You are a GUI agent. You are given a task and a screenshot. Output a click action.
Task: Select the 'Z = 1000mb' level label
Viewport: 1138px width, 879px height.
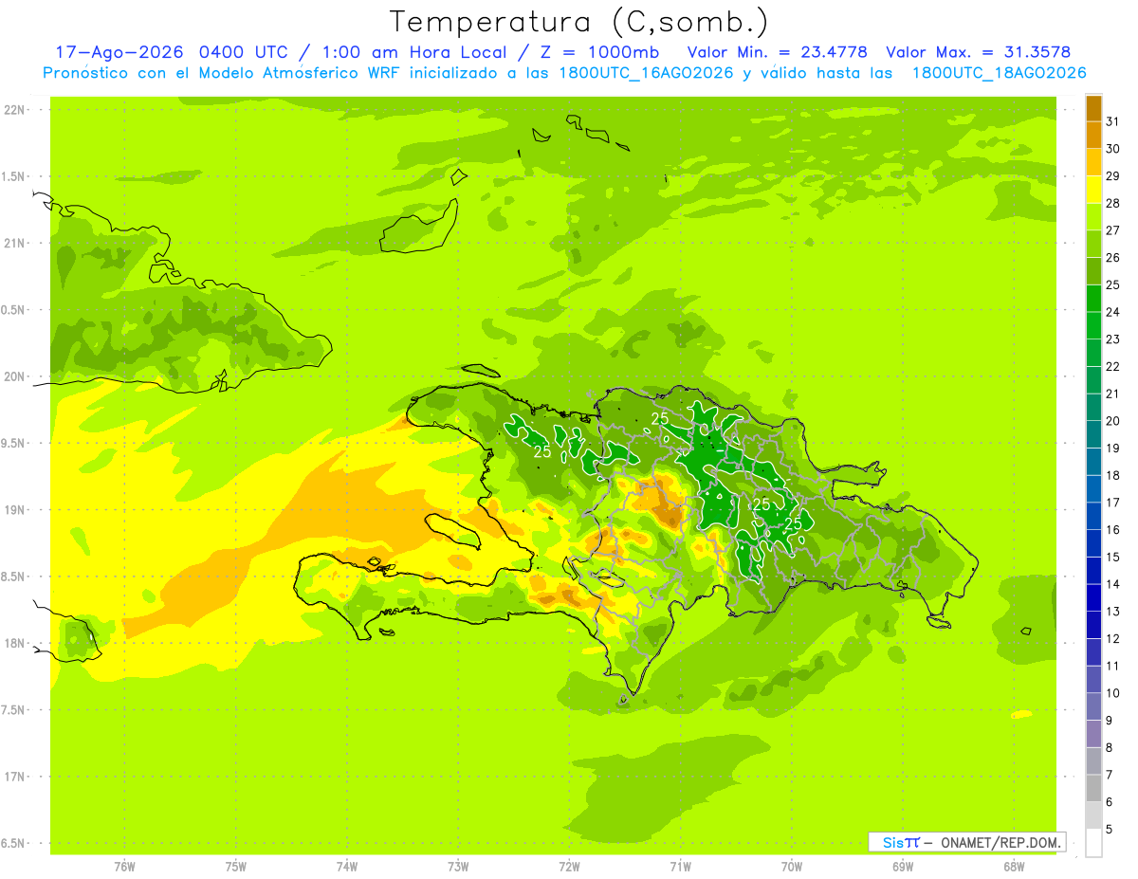tap(599, 52)
